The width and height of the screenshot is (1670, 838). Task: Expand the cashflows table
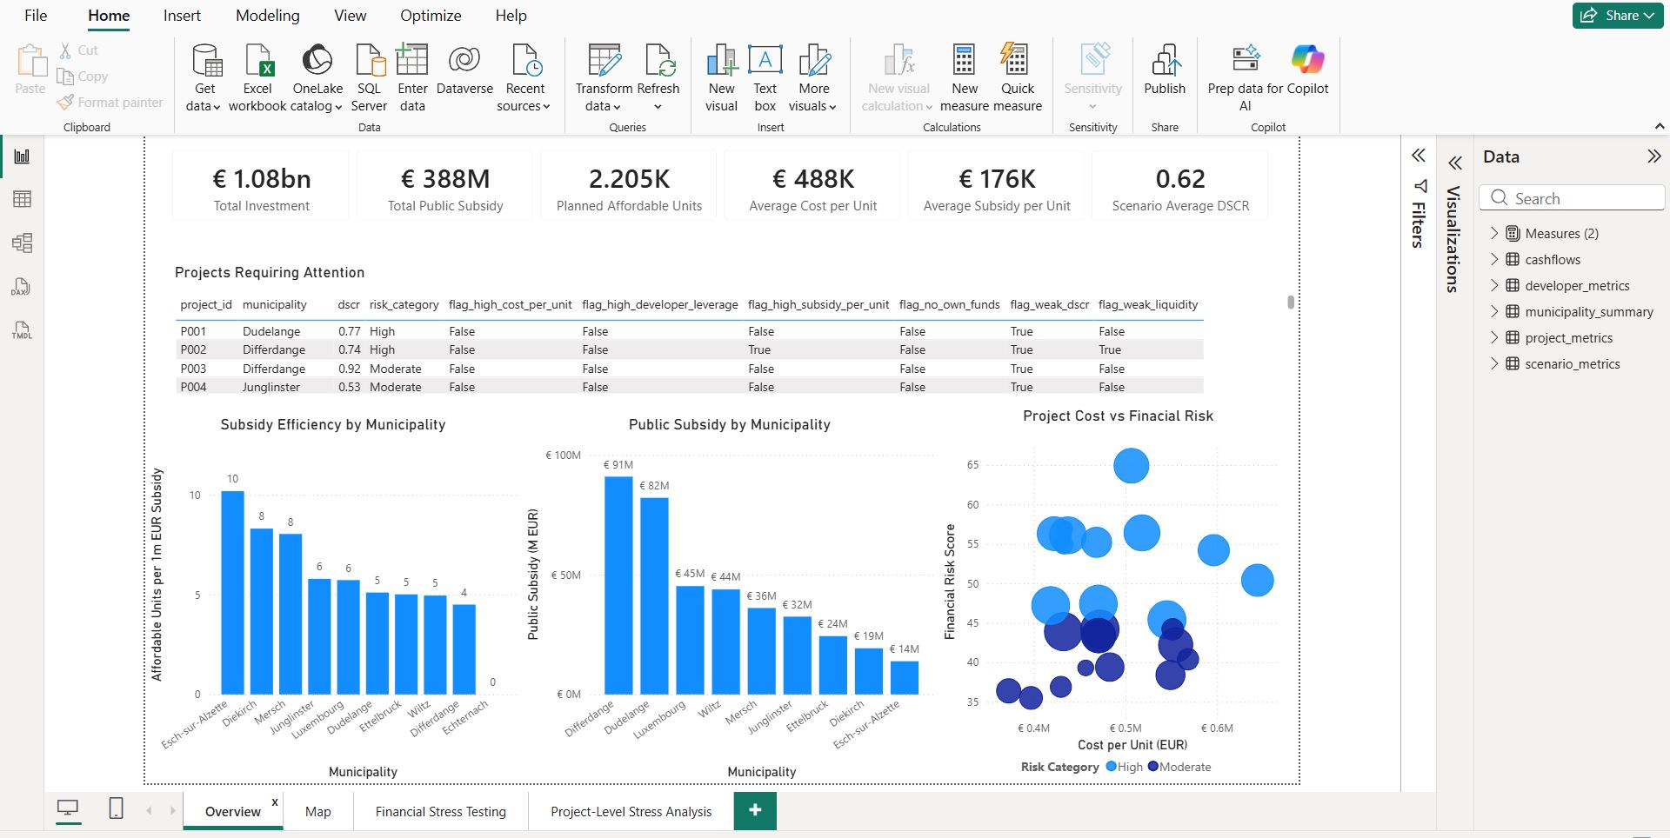(1494, 259)
